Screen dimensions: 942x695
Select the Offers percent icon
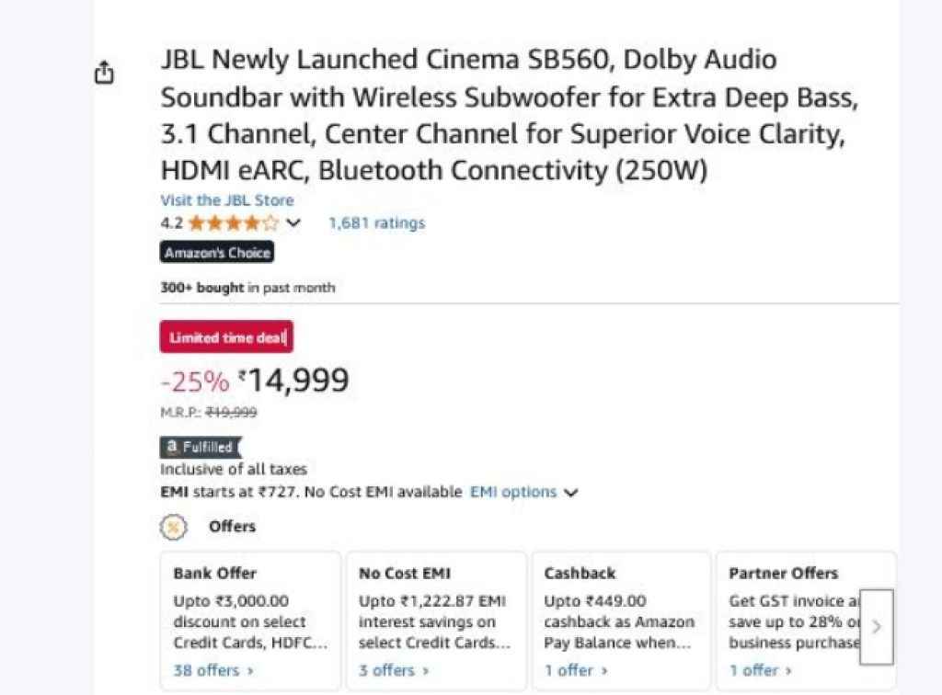click(x=173, y=527)
